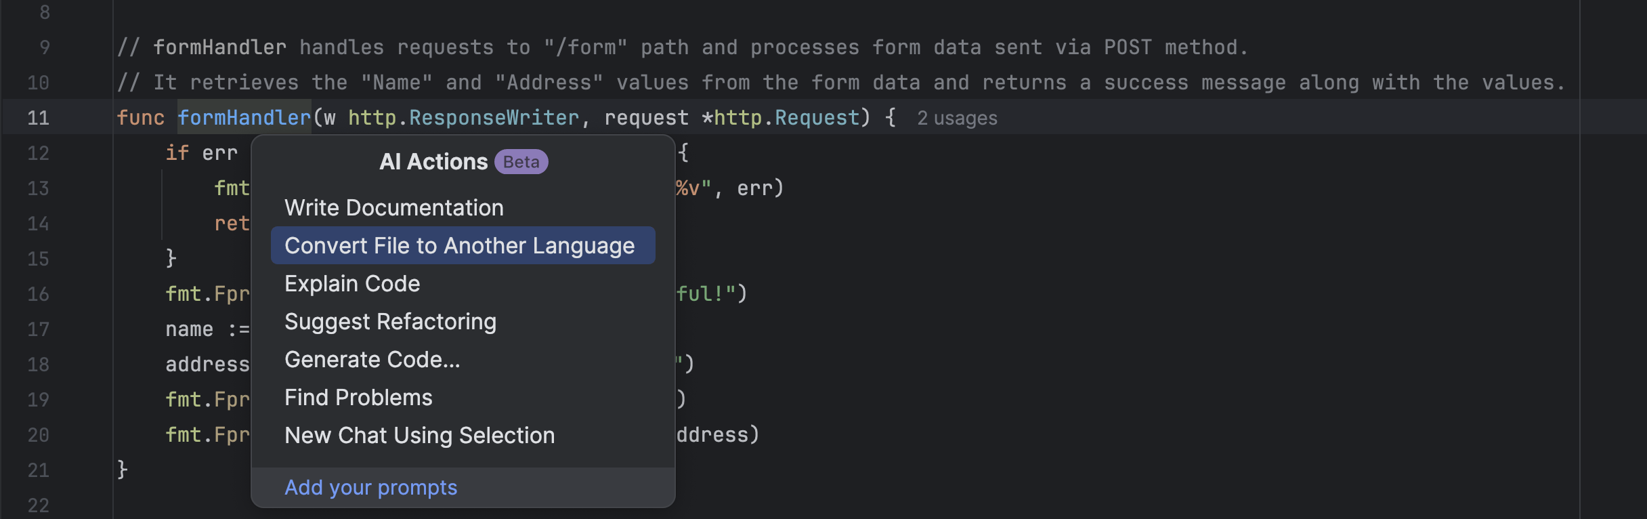This screenshot has height=519, width=1647.
Task: Pick Suggest Refactoring in the popup
Action: tap(390, 322)
